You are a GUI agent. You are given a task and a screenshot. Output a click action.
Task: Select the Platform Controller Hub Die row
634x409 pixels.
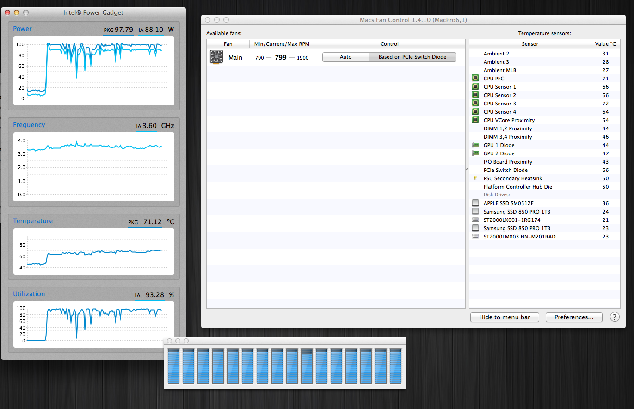(545, 187)
